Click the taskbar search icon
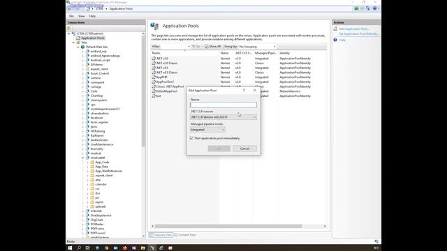Image resolution: width=447 pixels, height=251 pixels. 79,248
